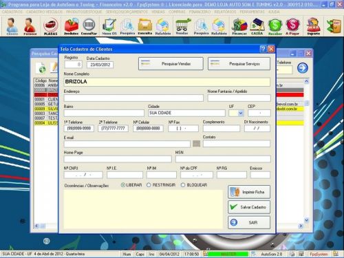Open the CADASTRO VEICULOS menu
344x258 pixels.
tap(44, 12)
